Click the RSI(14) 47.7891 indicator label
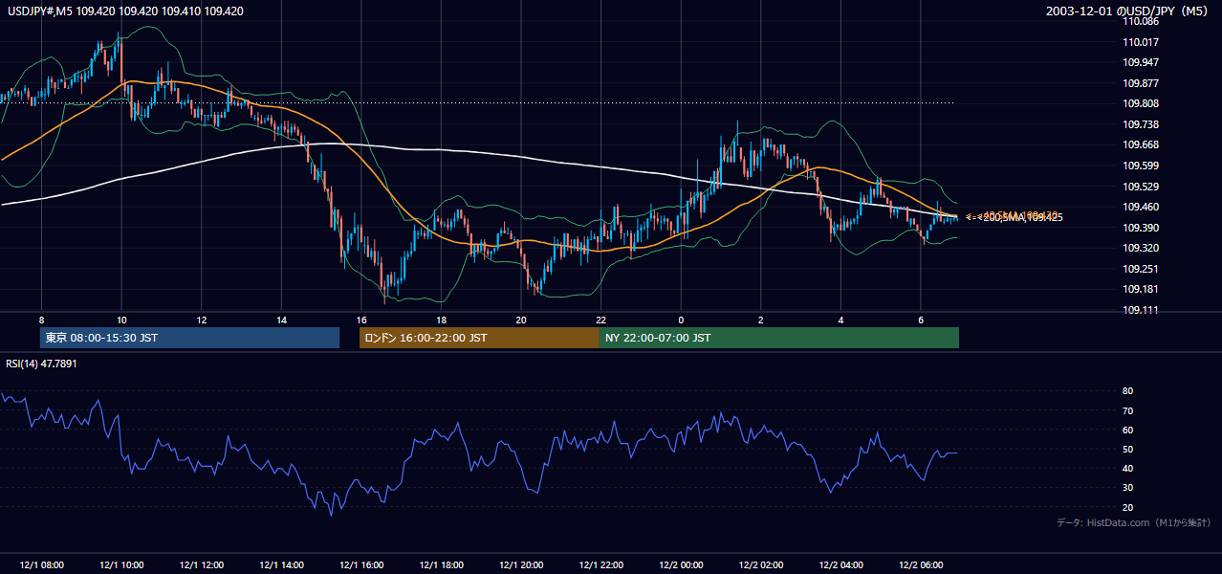The image size is (1222, 574). (x=41, y=364)
